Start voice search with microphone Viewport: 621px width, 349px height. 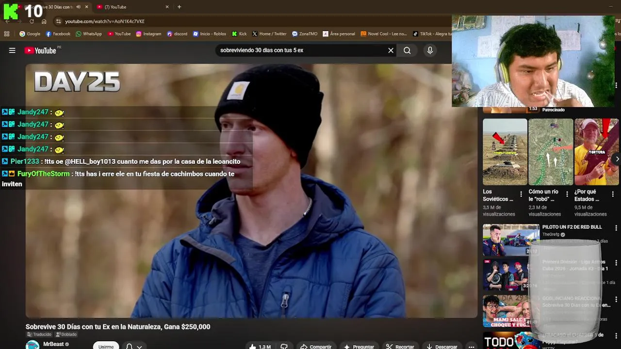[430, 50]
